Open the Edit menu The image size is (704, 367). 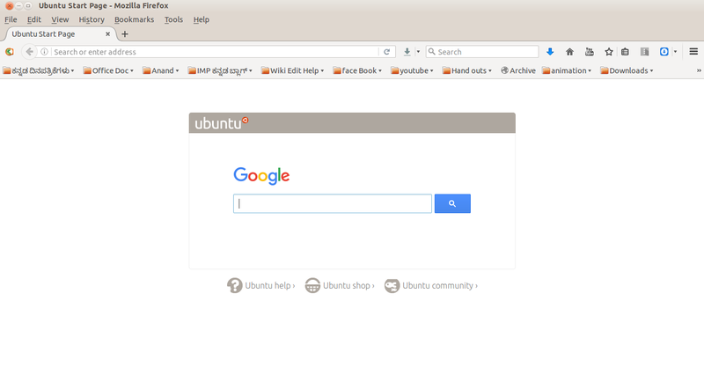(x=34, y=19)
